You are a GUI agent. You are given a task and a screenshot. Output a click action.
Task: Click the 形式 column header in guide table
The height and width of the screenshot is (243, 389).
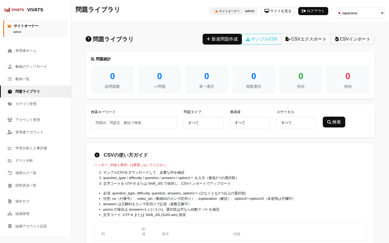coord(165,234)
